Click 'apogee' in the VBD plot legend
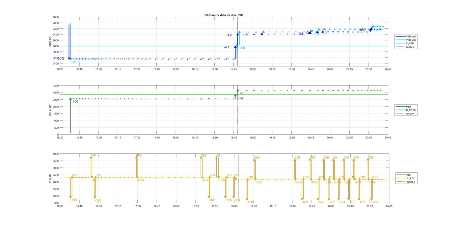Image resolution: width=461 pixels, height=228 pixels. click(x=410, y=47)
